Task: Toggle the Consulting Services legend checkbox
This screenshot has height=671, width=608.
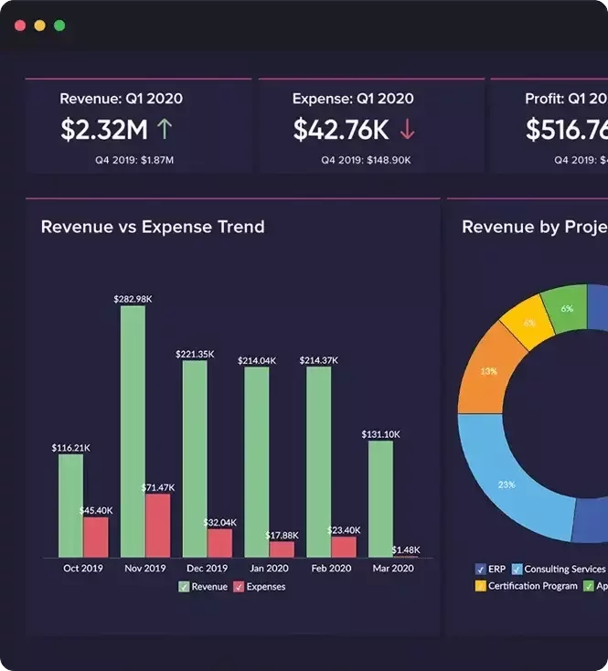Action: tap(517, 569)
